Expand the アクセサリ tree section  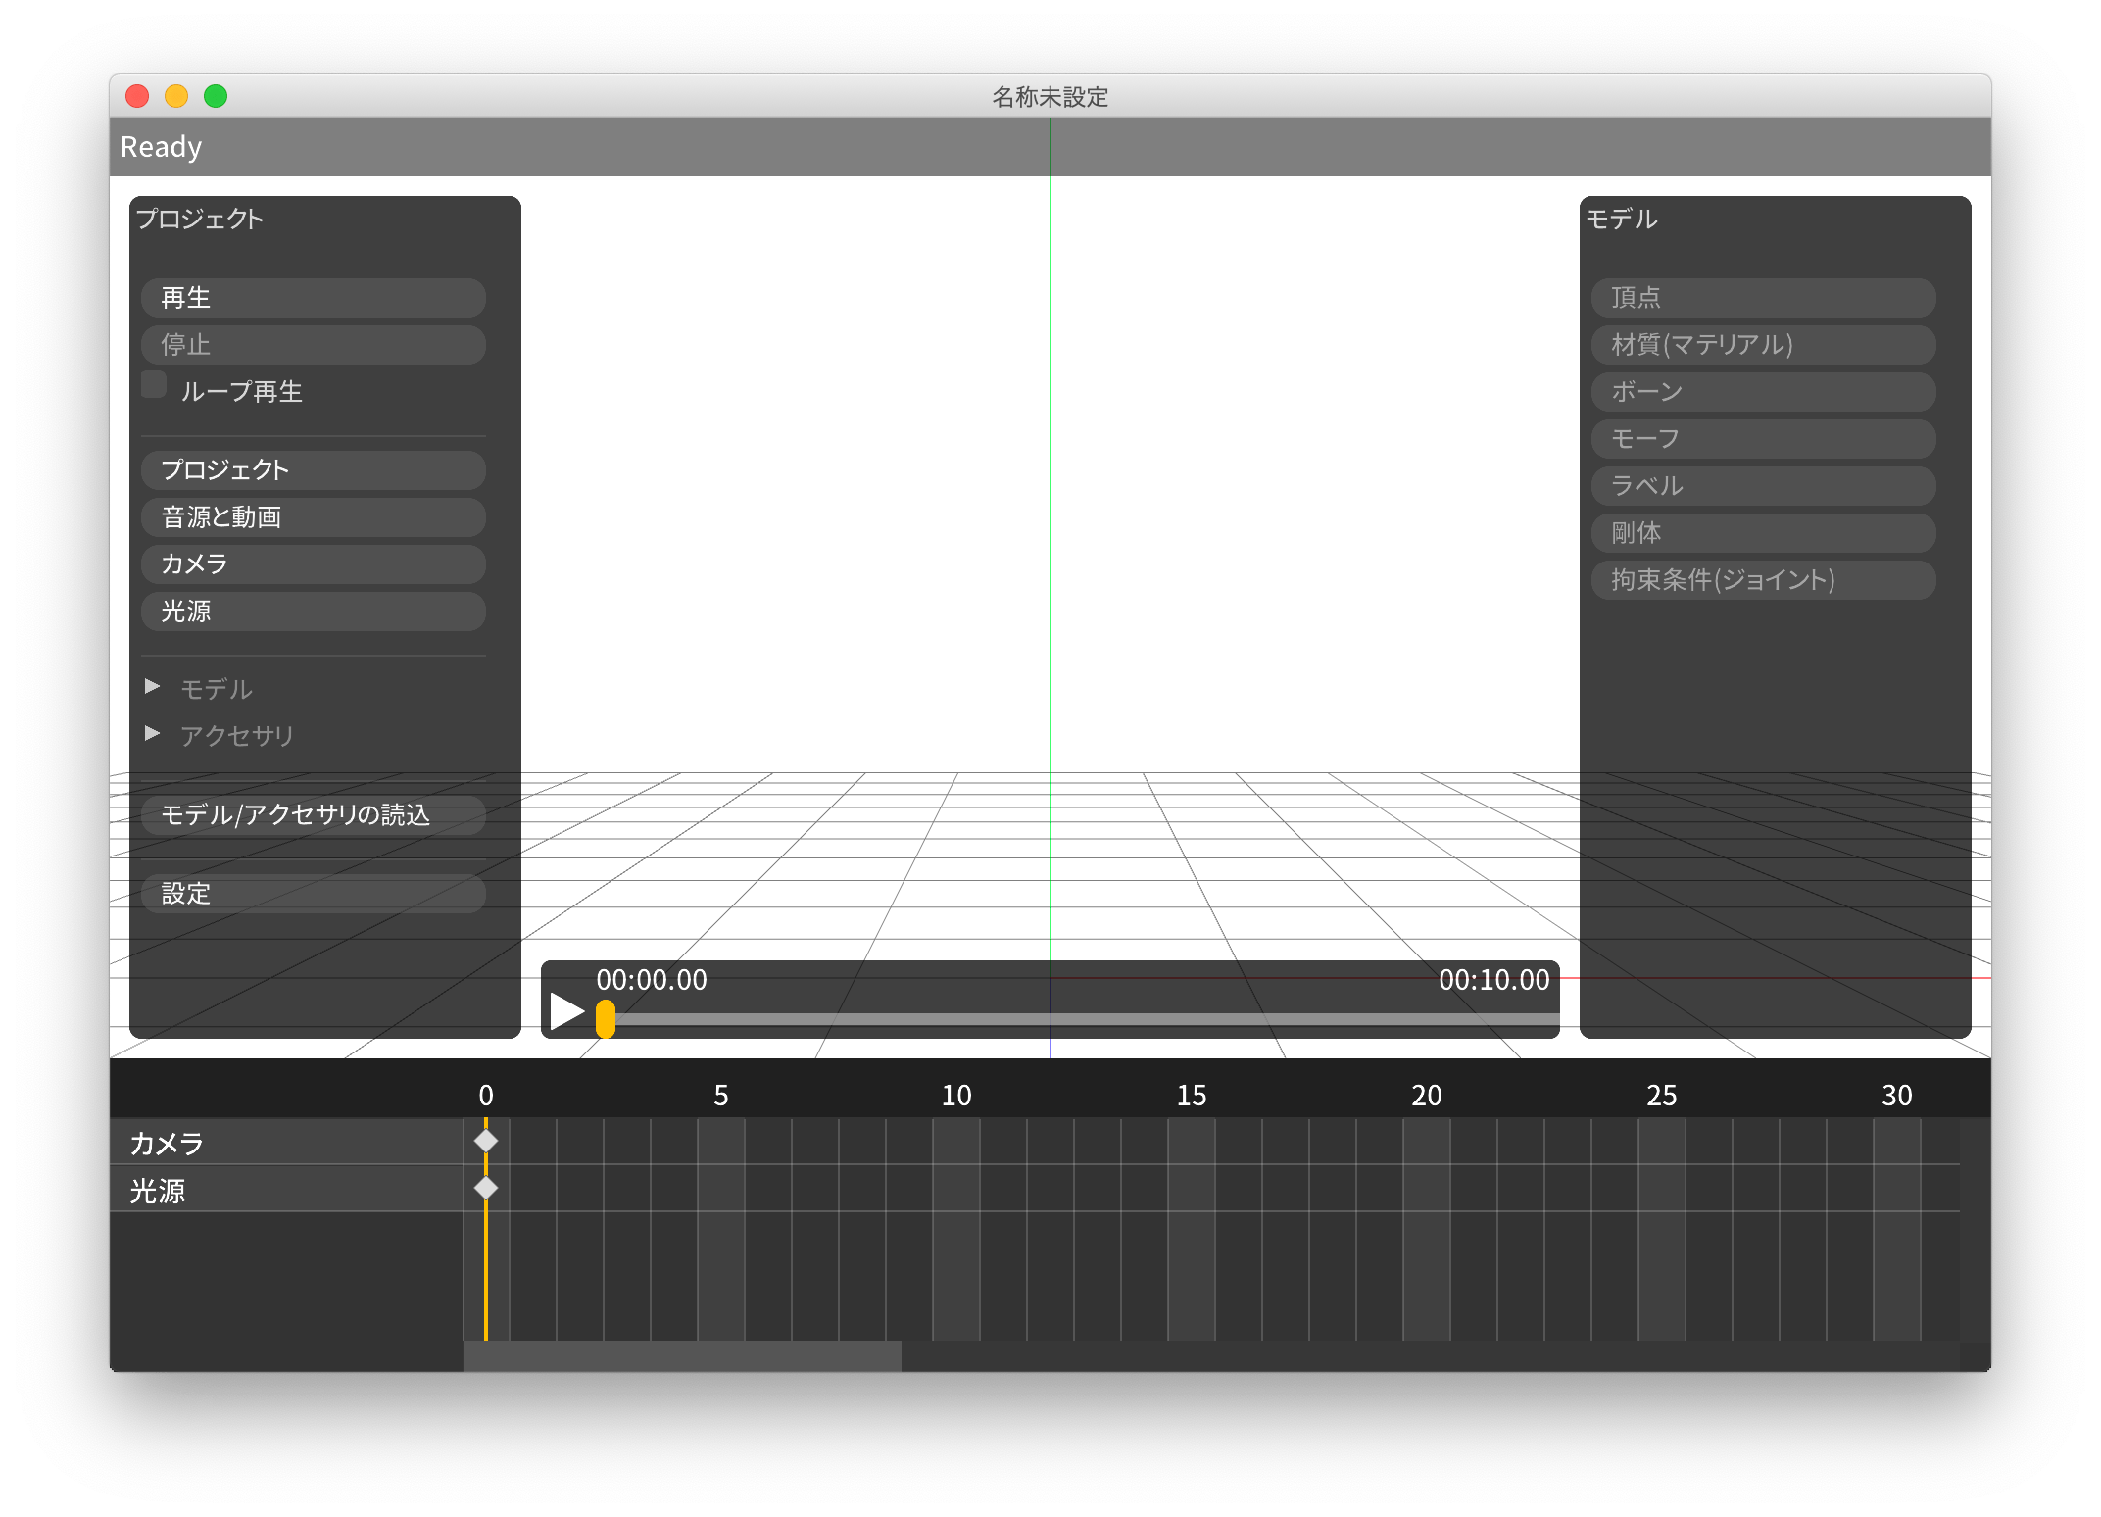(x=152, y=734)
